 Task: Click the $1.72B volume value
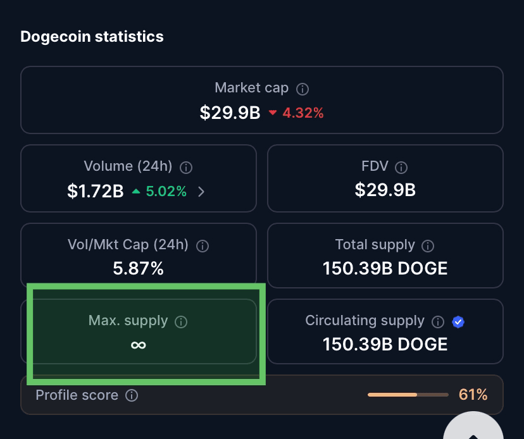pos(96,192)
